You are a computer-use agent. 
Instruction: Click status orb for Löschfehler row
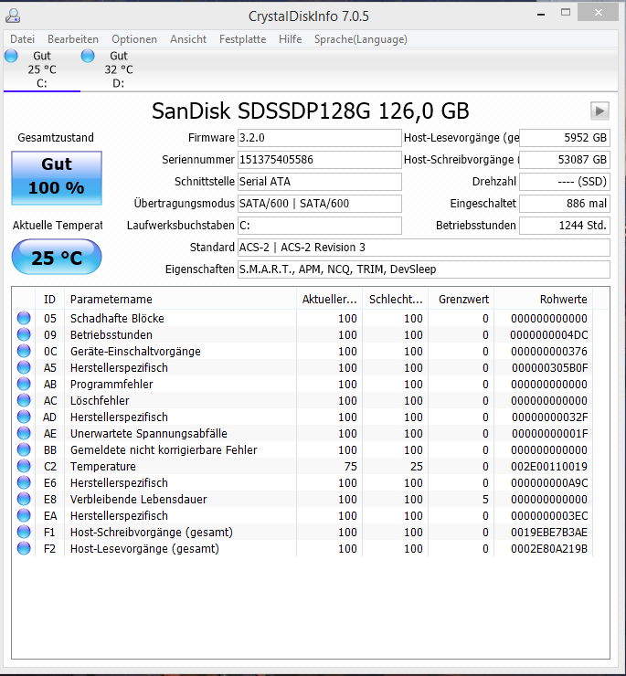point(24,400)
